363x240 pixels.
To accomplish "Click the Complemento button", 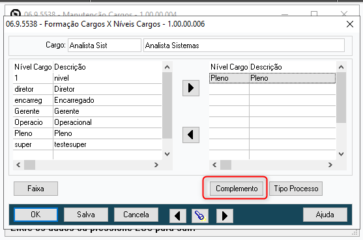I will pos(237,189).
